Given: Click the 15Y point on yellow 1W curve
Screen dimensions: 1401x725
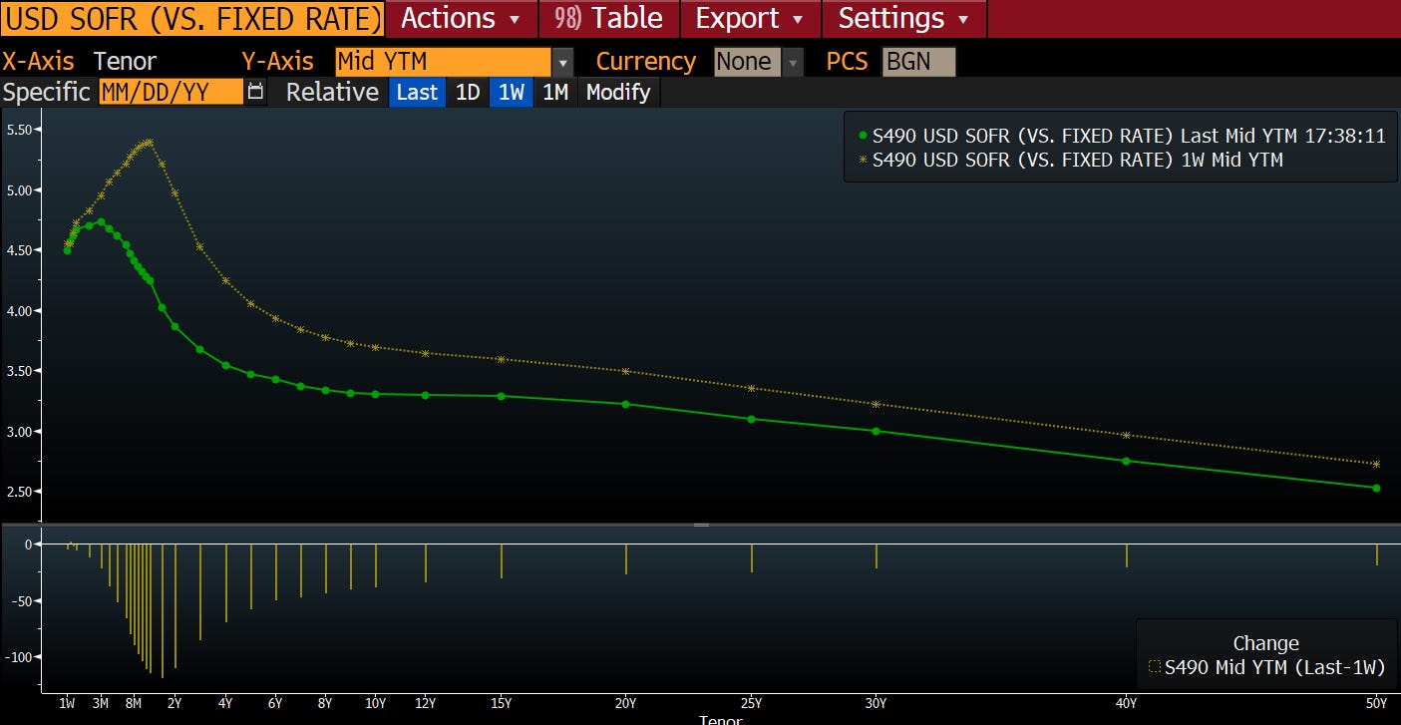Looking at the screenshot, I should 501,359.
